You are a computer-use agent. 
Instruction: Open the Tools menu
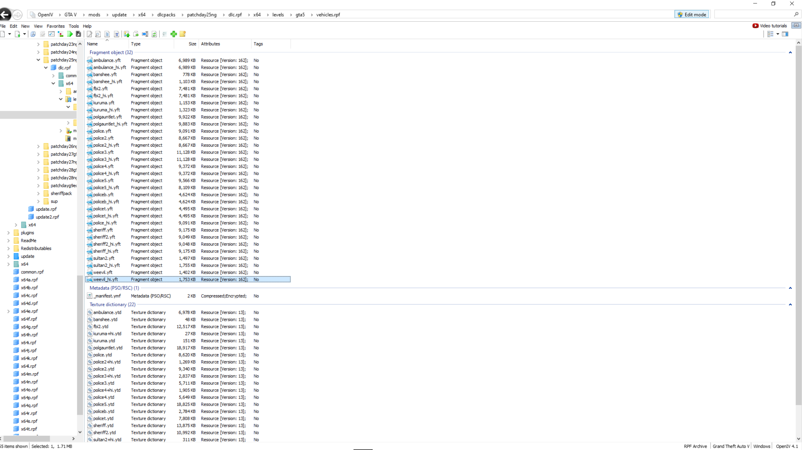click(74, 26)
